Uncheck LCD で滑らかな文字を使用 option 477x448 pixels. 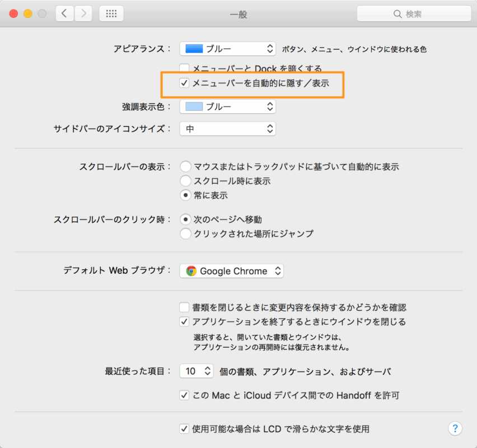[184, 429]
